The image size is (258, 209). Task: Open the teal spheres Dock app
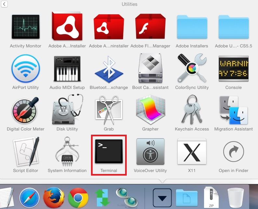point(127,198)
